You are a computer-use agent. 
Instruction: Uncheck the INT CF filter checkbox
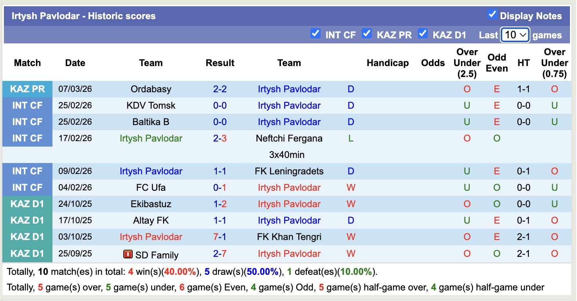315,34
